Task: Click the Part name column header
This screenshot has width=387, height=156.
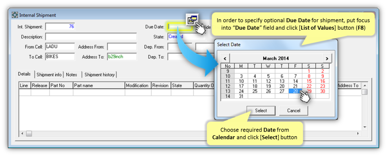Action: (99, 85)
